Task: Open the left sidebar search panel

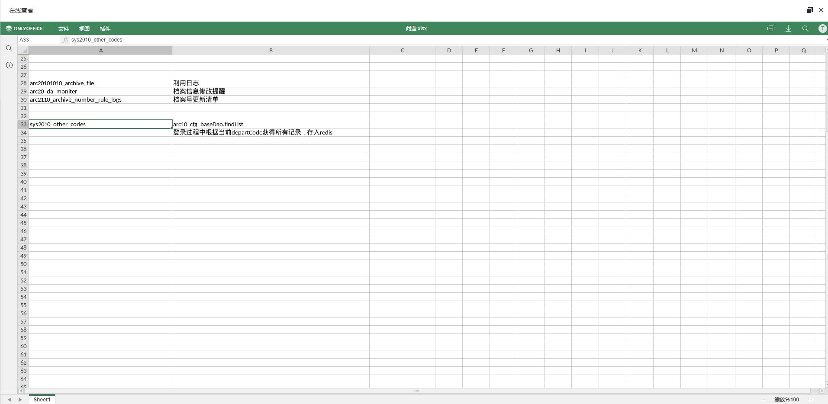Action: tap(9, 48)
